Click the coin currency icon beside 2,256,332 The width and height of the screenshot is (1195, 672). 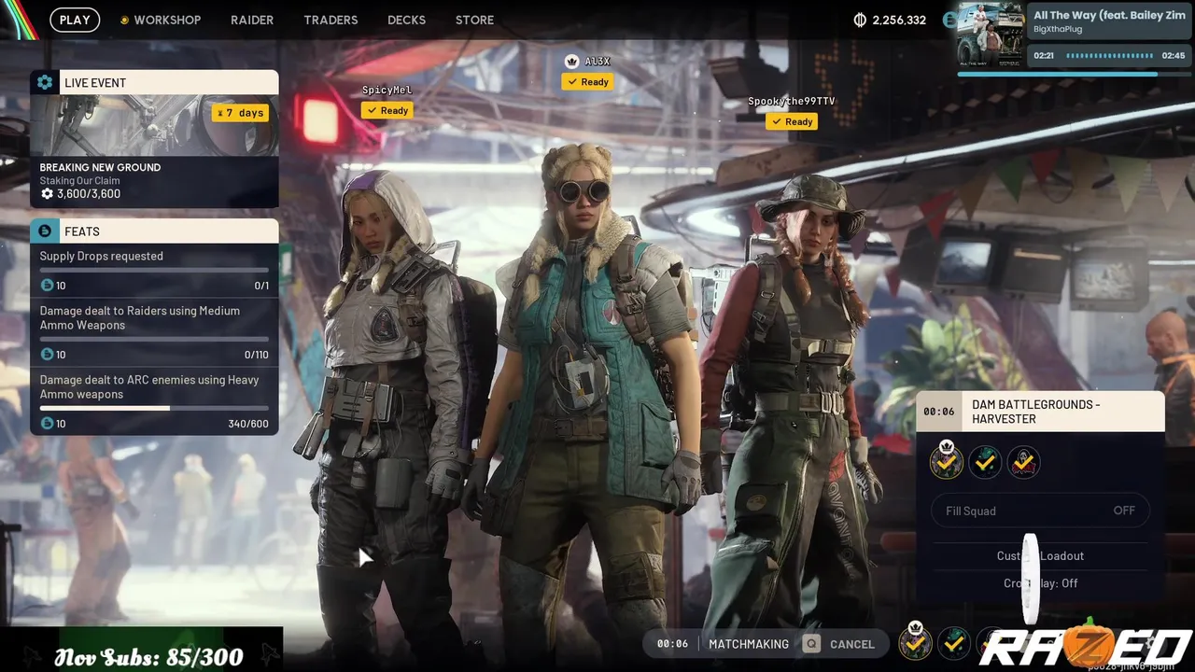click(860, 20)
